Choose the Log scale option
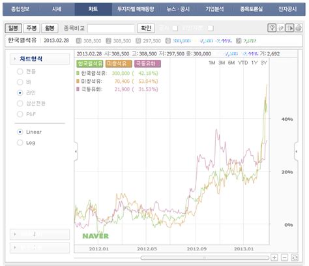 [20, 143]
